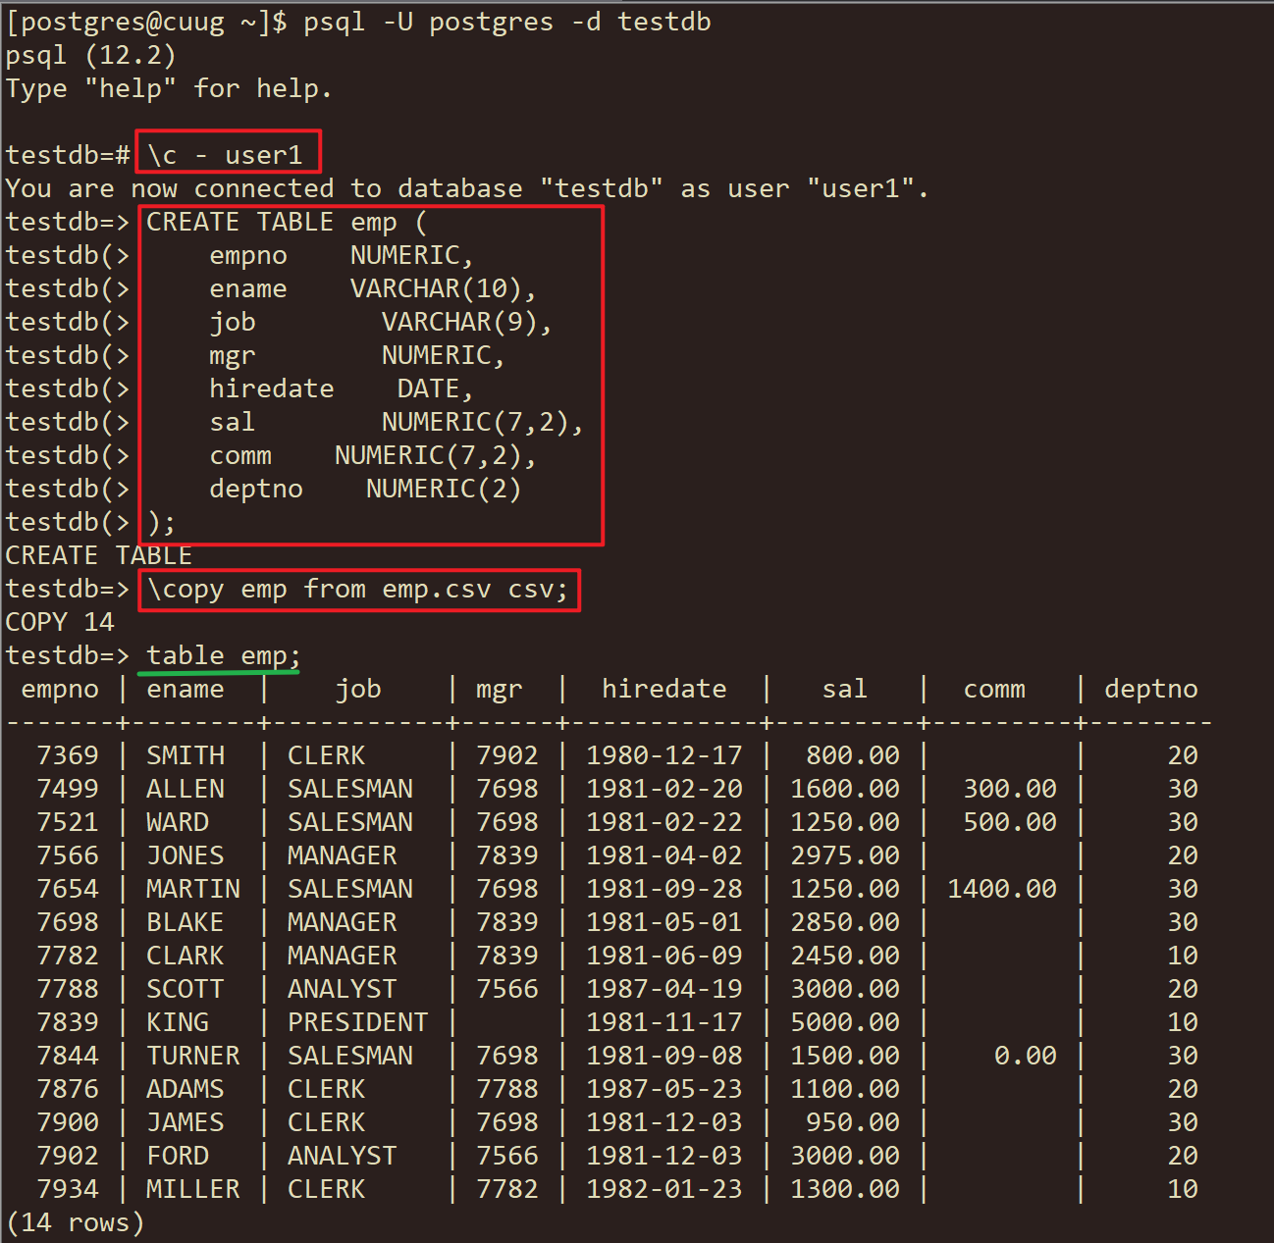Click the hiredate 1982-01-23

664,1189
